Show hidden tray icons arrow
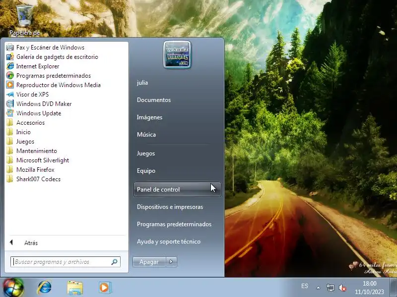The image size is (397, 297). point(318,288)
